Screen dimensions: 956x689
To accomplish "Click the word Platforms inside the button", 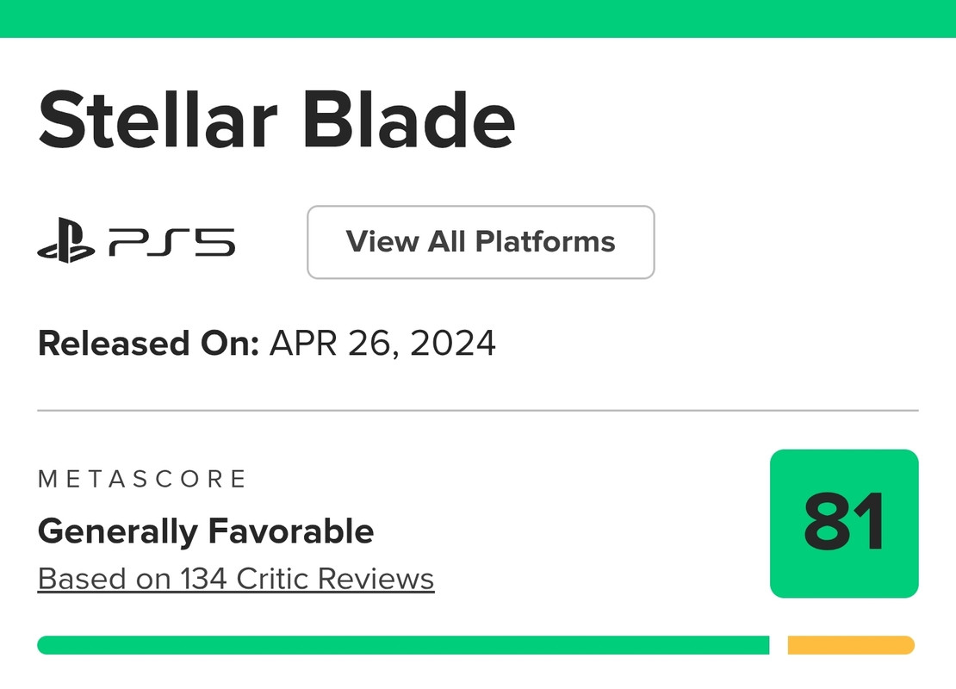I will click(545, 242).
